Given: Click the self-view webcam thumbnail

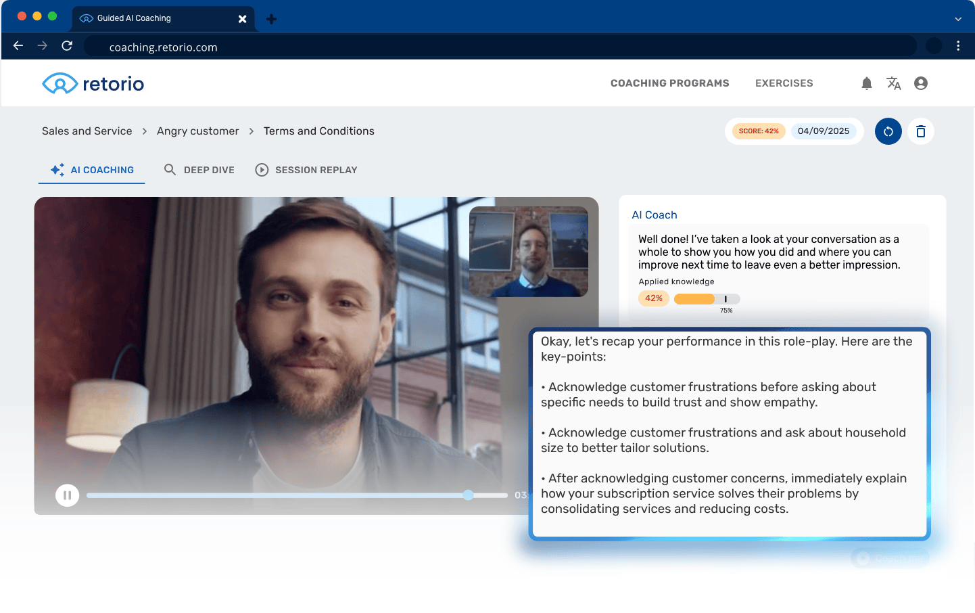Looking at the screenshot, I should click(529, 250).
